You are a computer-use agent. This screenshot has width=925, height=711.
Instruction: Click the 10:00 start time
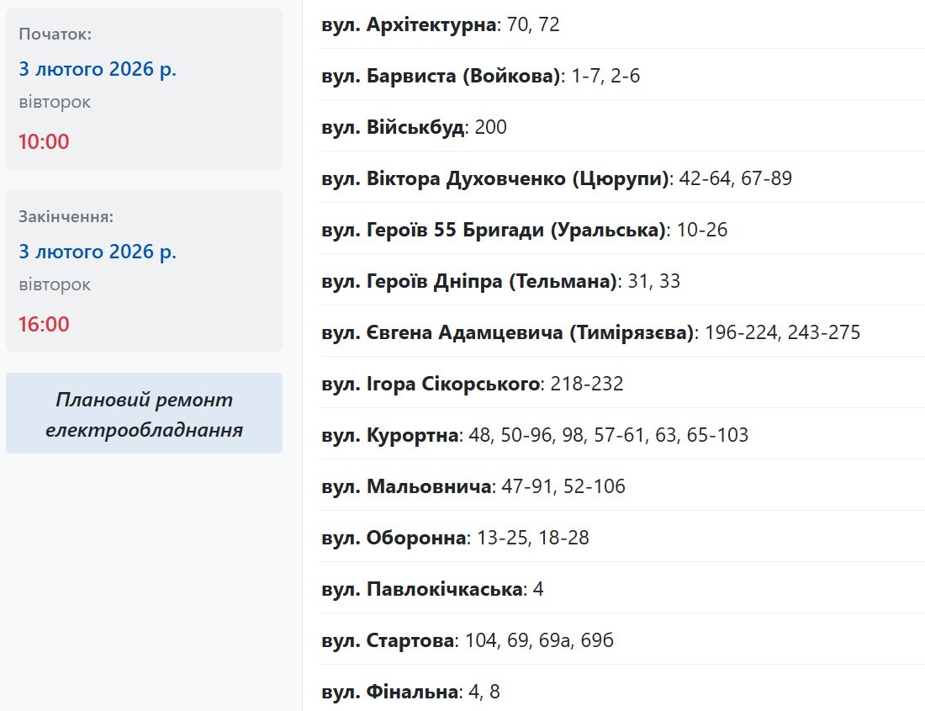pyautogui.click(x=44, y=141)
